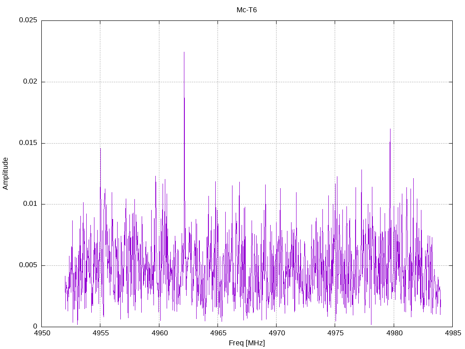Click the 4965 x-axis tick label
465x349 pixels.
pyautogui.click(x=218, y=333)
